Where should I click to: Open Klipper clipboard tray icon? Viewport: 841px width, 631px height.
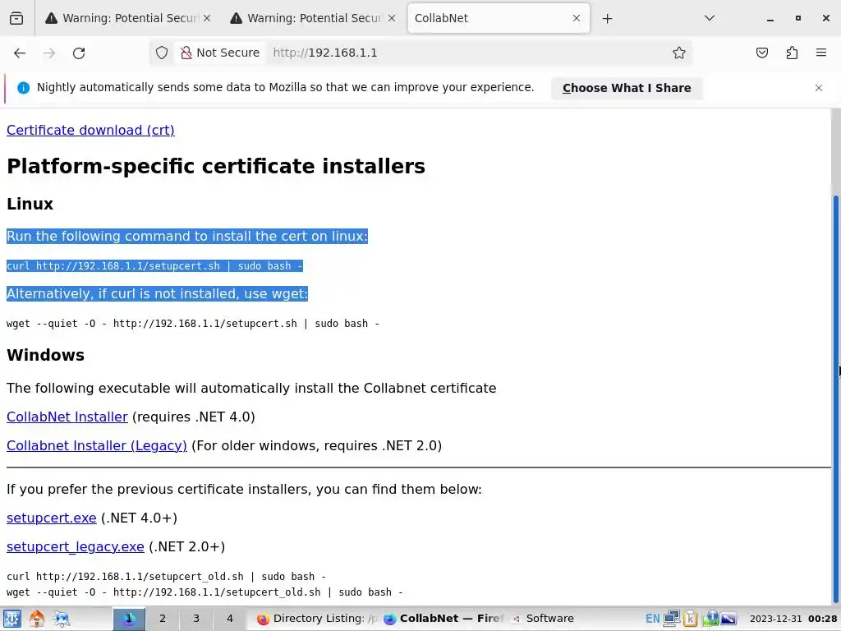[690, 619]
